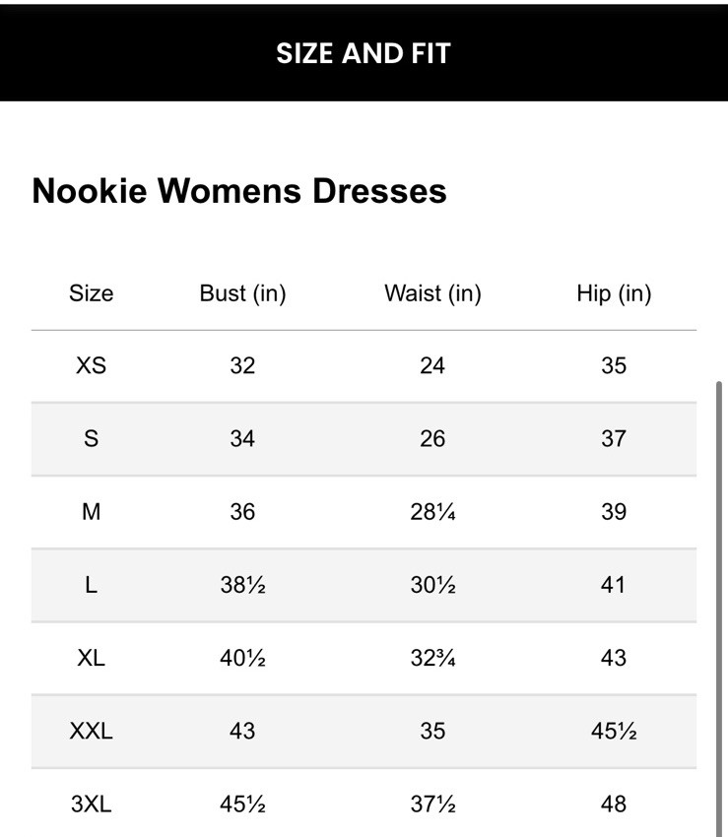Click the SIZE AND FIT header bar
The height and width of the screenshot is (837, 728).
[x=363, y=53]
